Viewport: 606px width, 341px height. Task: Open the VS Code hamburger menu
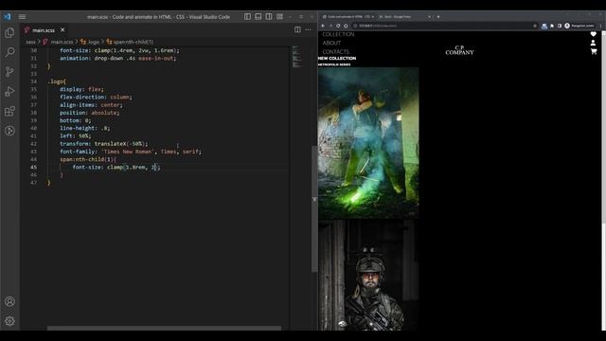22,17
